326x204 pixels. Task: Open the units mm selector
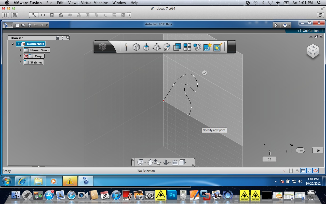coord(300,150)
